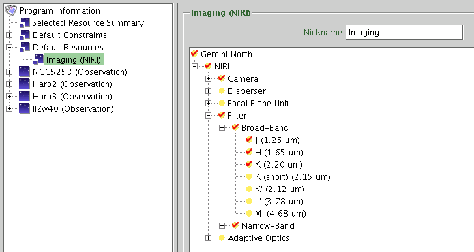Expand the Default Constraints node
Image resolution: width=474 pixels, height=252 pixels.
tap(9, 35)
